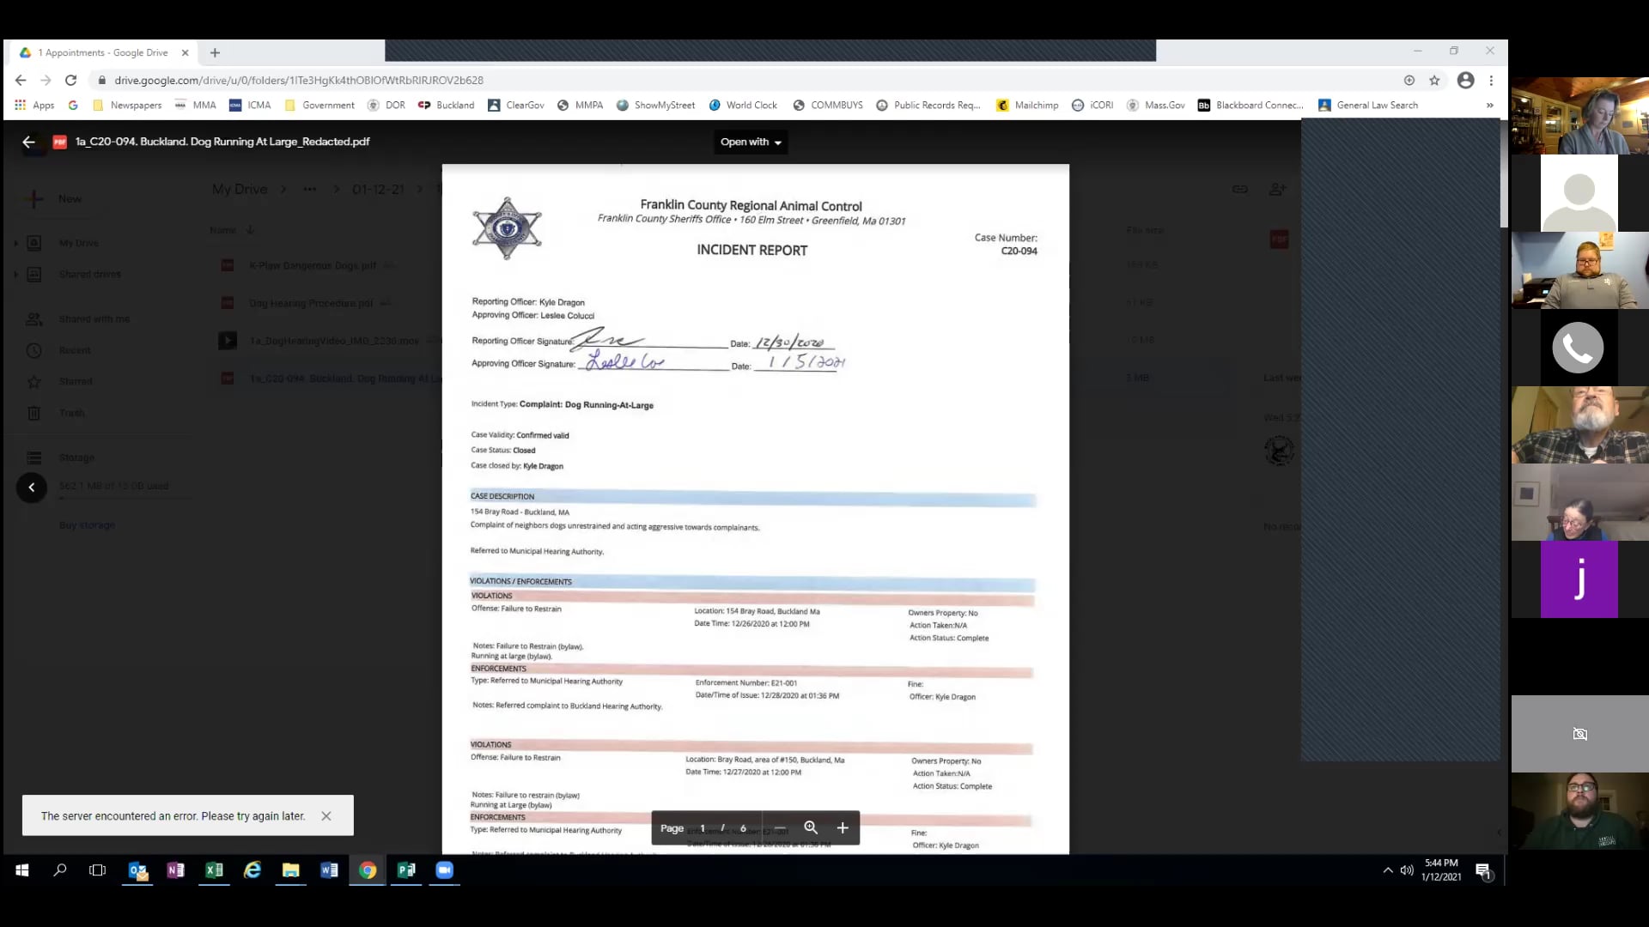This screenshot has height=927, width=1649.
Task: Open the General Law Search bookmark
Action: point(1368,105)
